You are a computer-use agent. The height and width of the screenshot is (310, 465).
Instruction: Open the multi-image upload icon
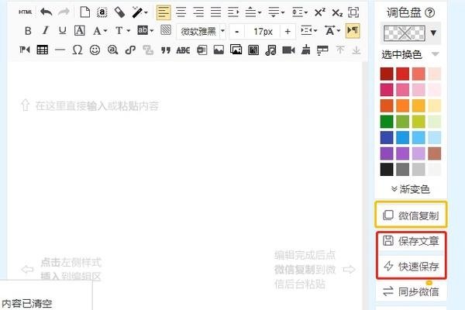(236, 50)
